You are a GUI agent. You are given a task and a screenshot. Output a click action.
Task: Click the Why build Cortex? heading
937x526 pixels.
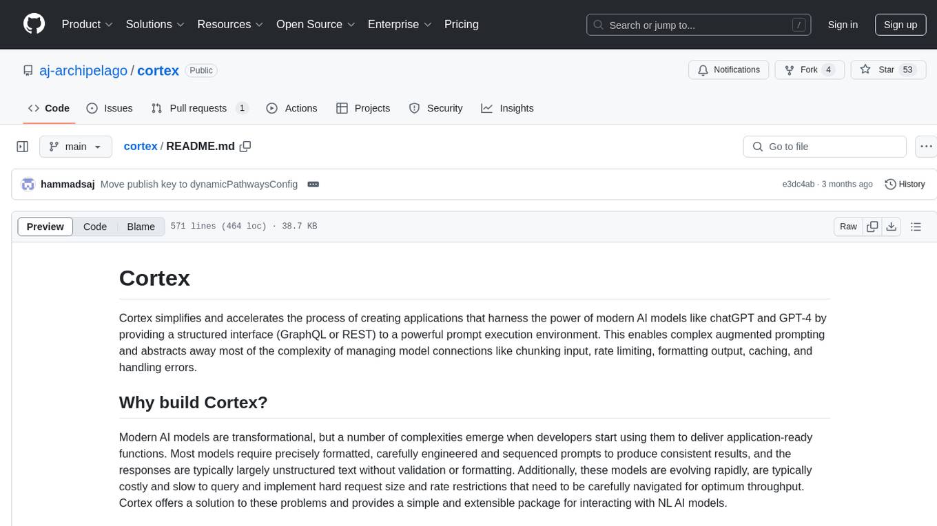193,402
